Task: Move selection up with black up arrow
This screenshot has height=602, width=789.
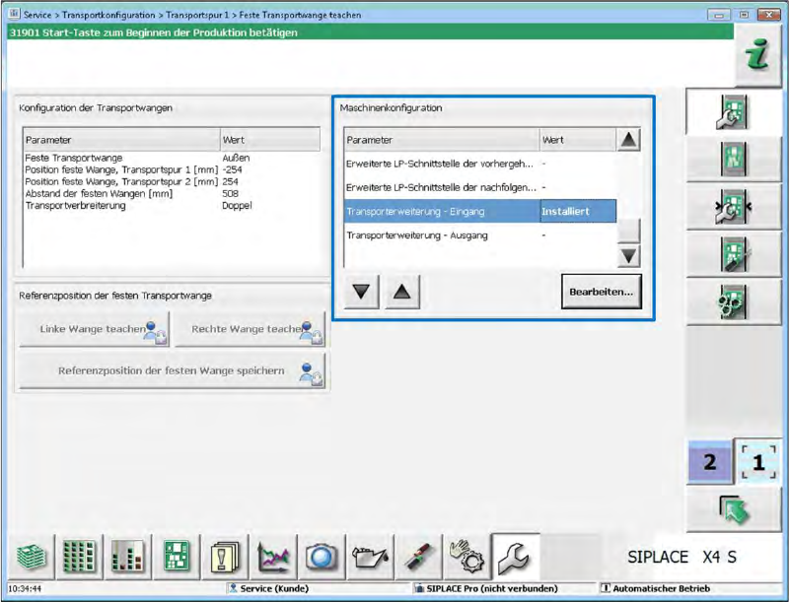Action: tap(401, 291)
